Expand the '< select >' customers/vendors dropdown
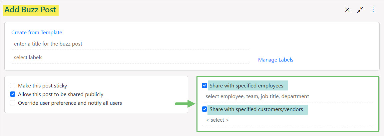 (218, 120)
